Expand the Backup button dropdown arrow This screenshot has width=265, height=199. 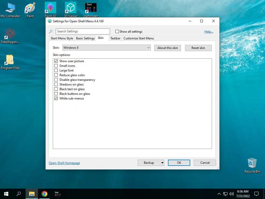[x=162, y=163]
